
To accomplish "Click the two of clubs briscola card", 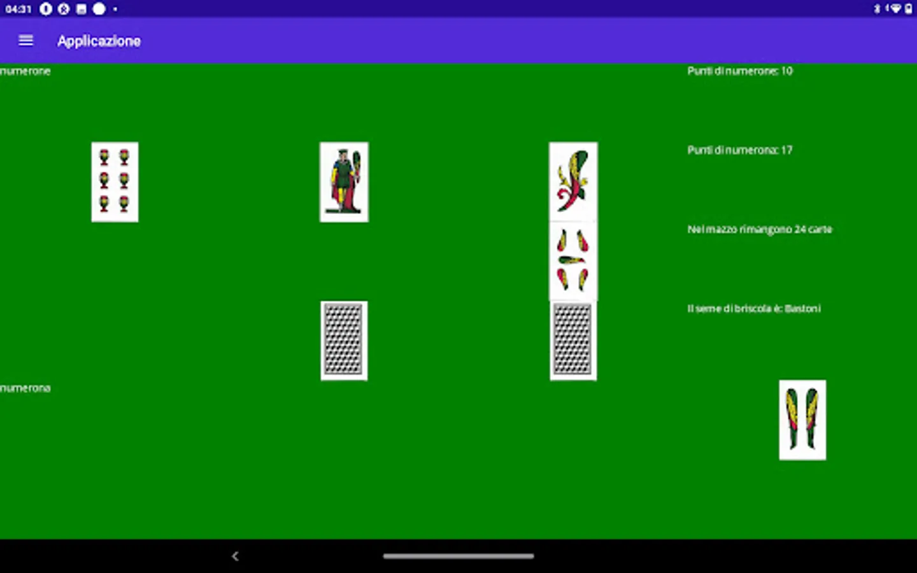I will pyautogui.click(x=802, y=420).
